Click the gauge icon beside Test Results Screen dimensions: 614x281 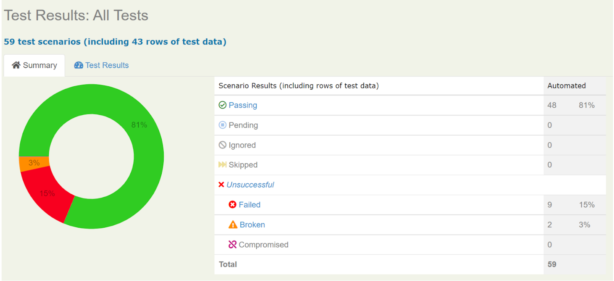click(78, 65)
